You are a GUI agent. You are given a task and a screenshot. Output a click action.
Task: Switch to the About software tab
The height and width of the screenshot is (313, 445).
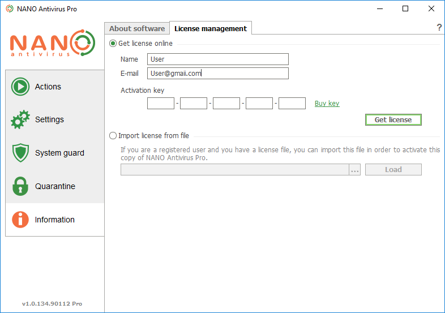[x=137, y=28]
